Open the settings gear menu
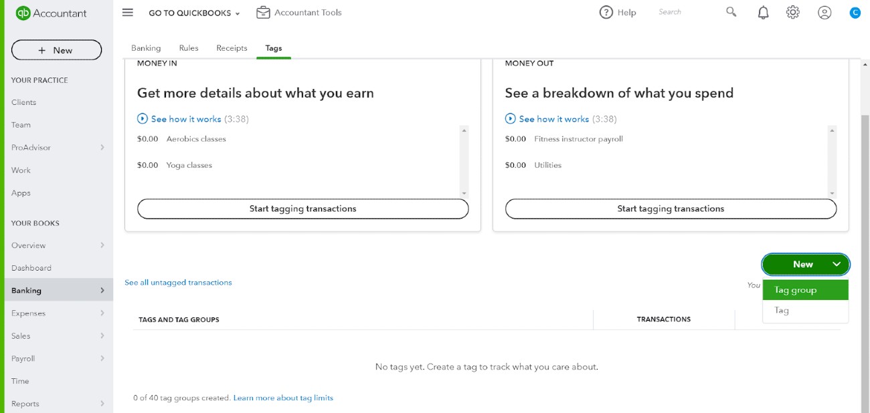870x413 pixels. coord(792,12)
